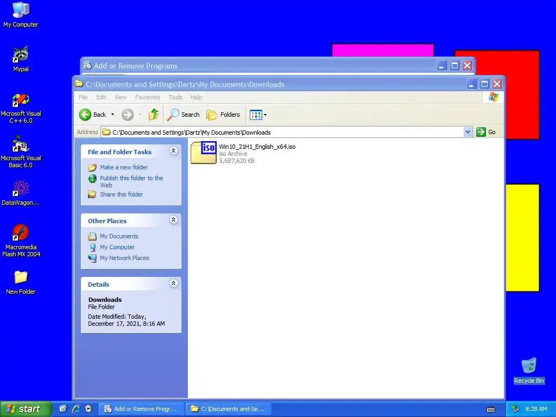Open Microsoft Visual C++ 6.0 shortcut
Screen dimensions: 556x417
[x=21, y=108]
